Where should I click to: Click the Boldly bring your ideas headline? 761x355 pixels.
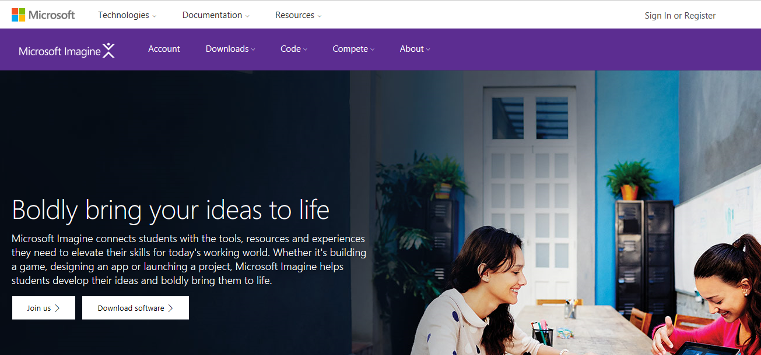tap(171, 210)
